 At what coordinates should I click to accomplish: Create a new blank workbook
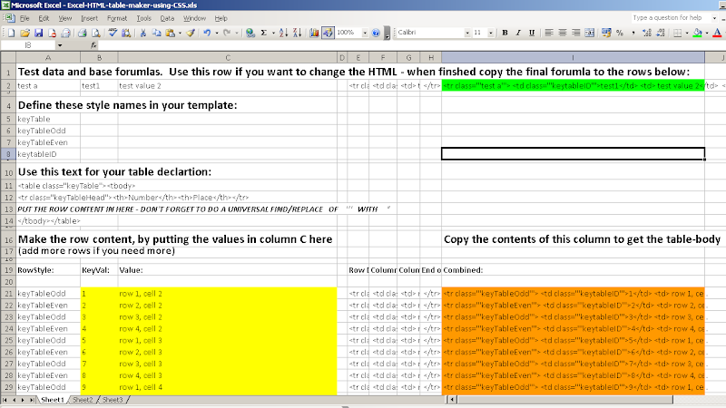click(x=12, y=33)
